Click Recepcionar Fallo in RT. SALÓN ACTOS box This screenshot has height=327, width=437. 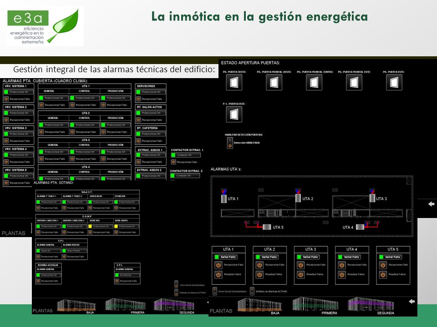pyautogui.click(x=138, y=120)
